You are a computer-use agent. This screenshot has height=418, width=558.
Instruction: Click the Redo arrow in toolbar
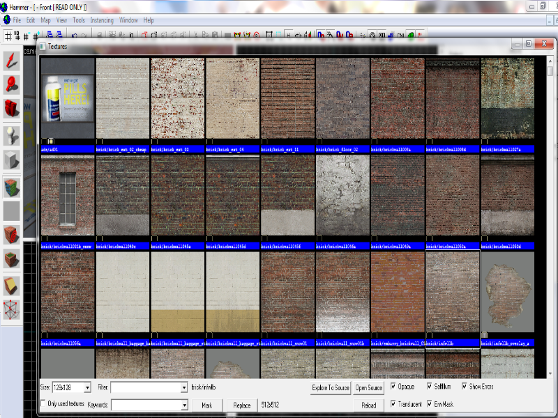coord(84,36)
